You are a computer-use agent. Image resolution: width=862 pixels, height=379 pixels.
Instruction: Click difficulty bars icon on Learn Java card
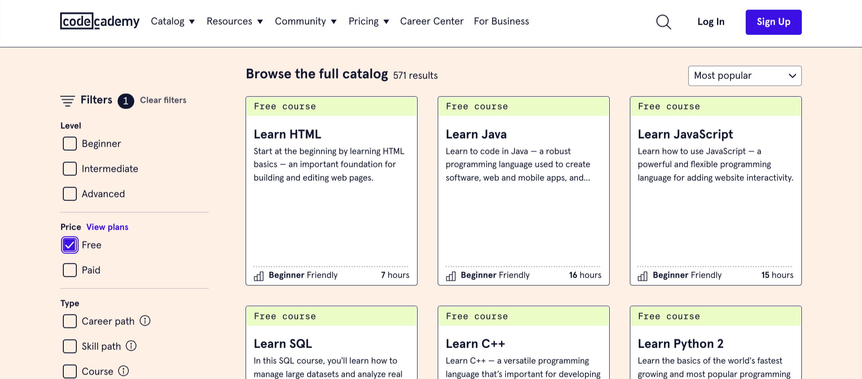pos(451,276)
